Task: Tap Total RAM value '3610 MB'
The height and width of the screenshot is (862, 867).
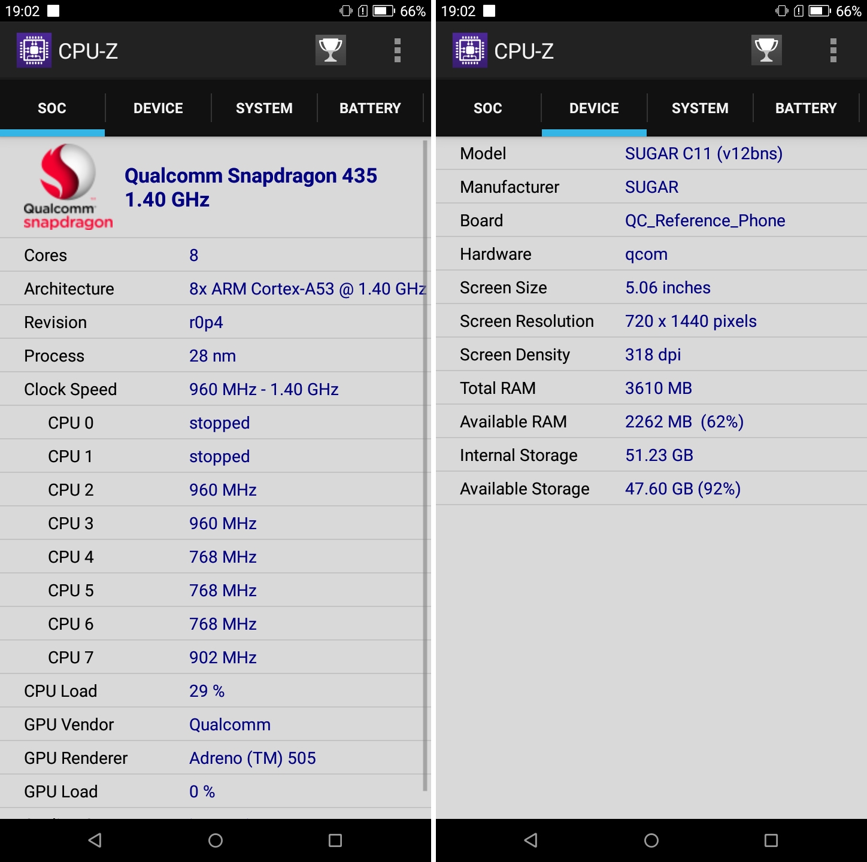Action: pyautogui.click(x=659, y=388)
